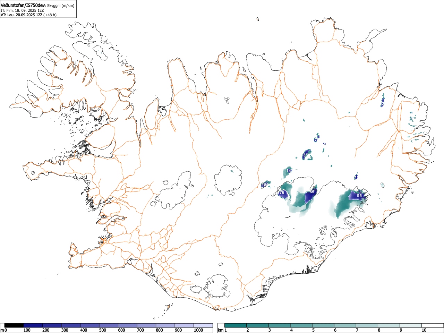Pick the meter-scale swatch between 700 and 800
Viewport: 444px width, 333px height.
[146, 325]
